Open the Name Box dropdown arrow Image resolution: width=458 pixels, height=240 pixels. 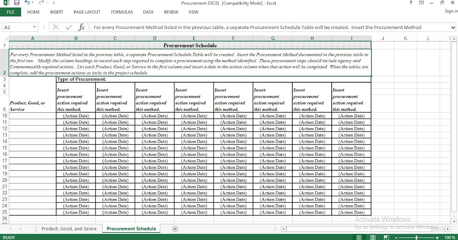[x=35, y=27]
